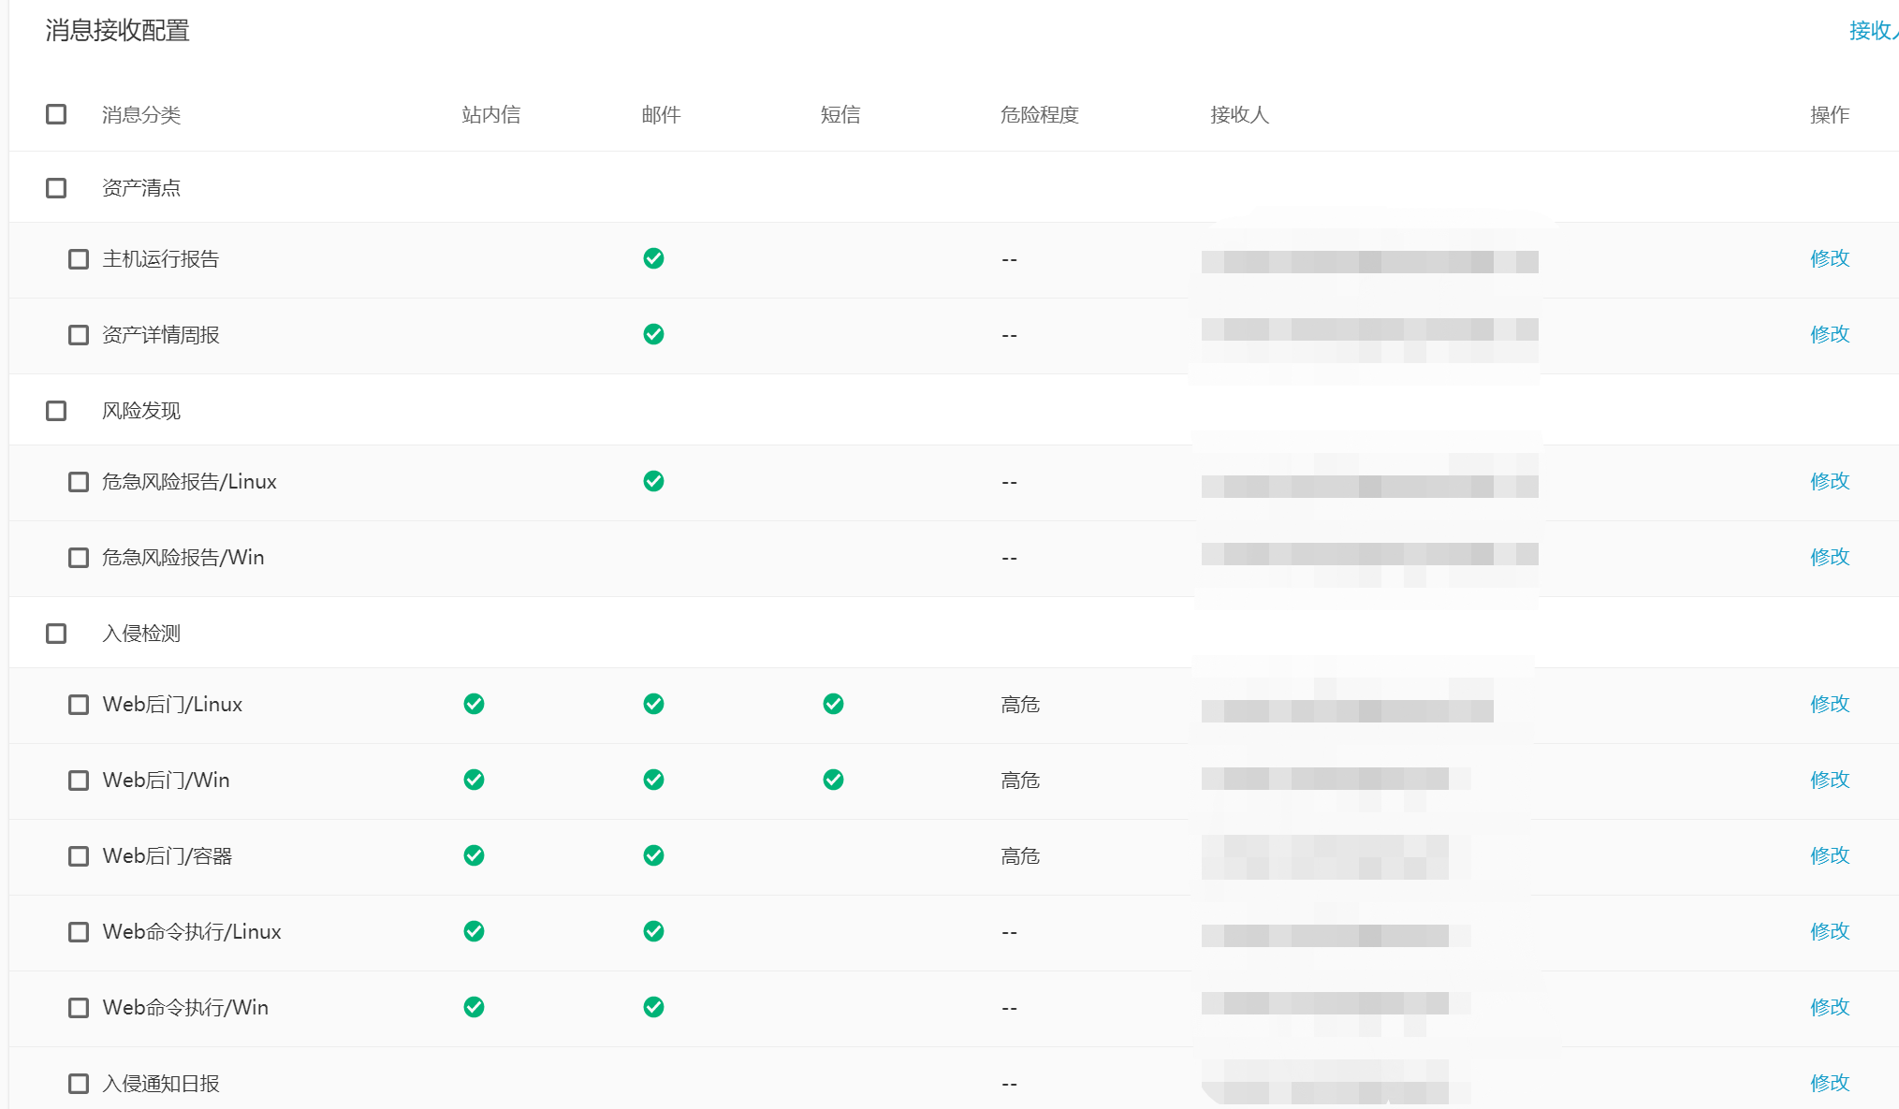
Task: Click email checkmark for 主机运行报告 row
Action: 653,258
